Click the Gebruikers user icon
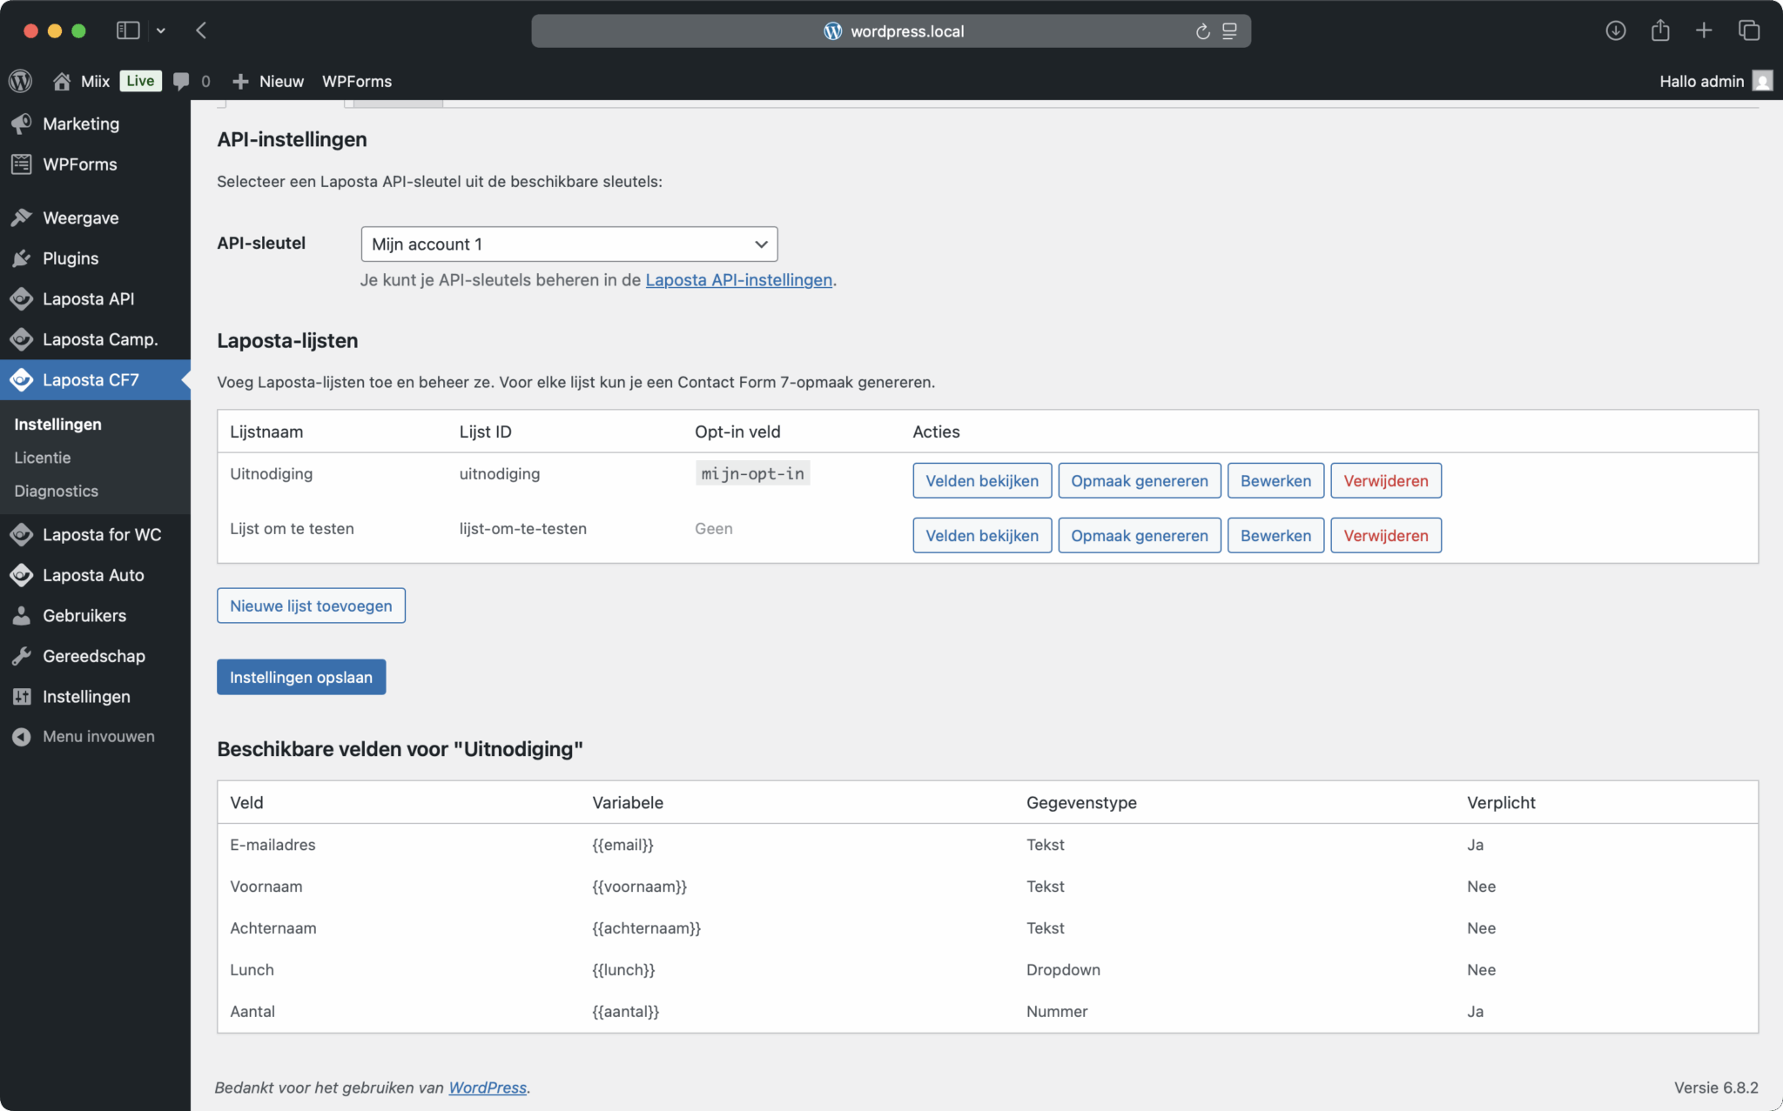The image size is (1783, 1111). (x=22, y=615)
